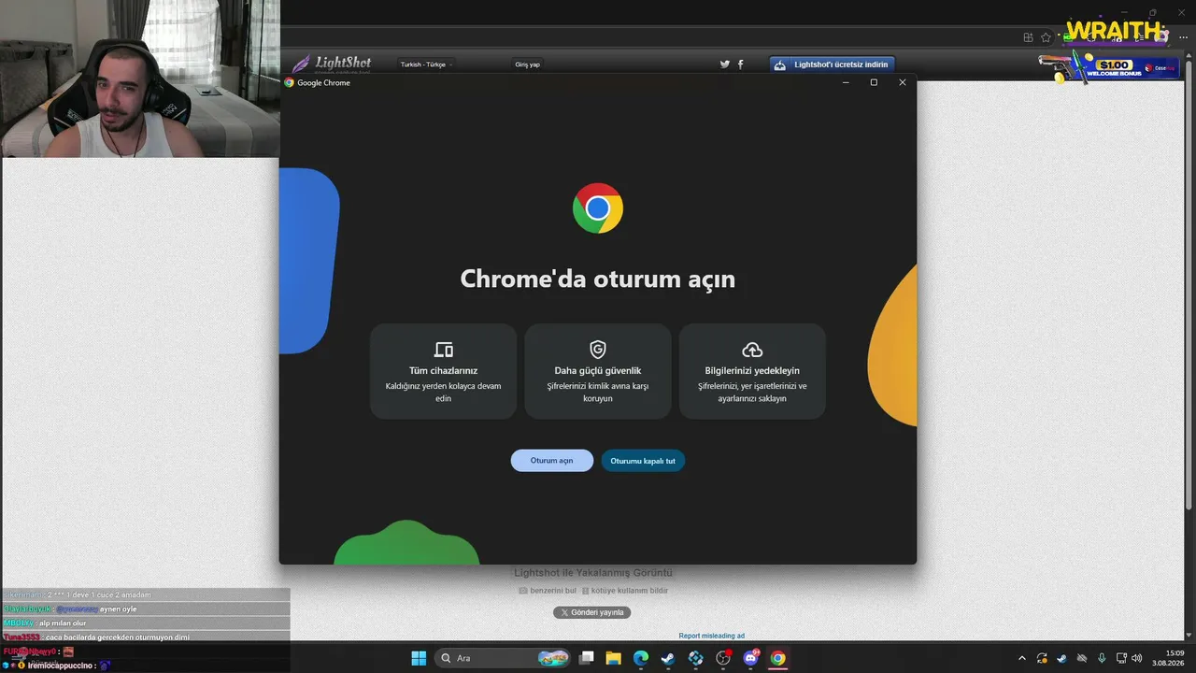Click the sync update icon in system tray
The width and height of the screenshot is (1196, 673).
pos(1042,658)
